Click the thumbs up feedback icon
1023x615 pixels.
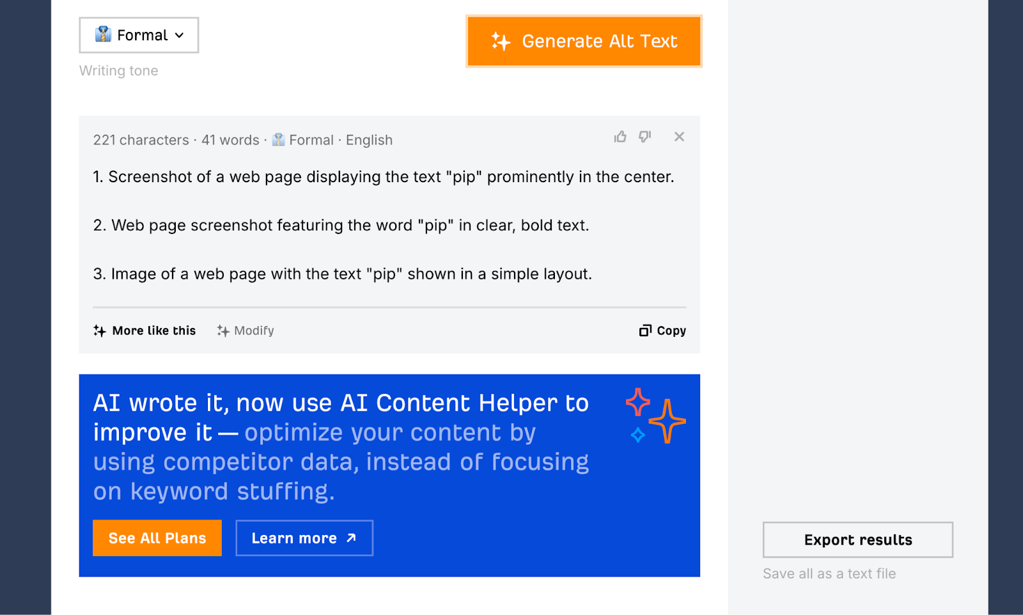620,137
